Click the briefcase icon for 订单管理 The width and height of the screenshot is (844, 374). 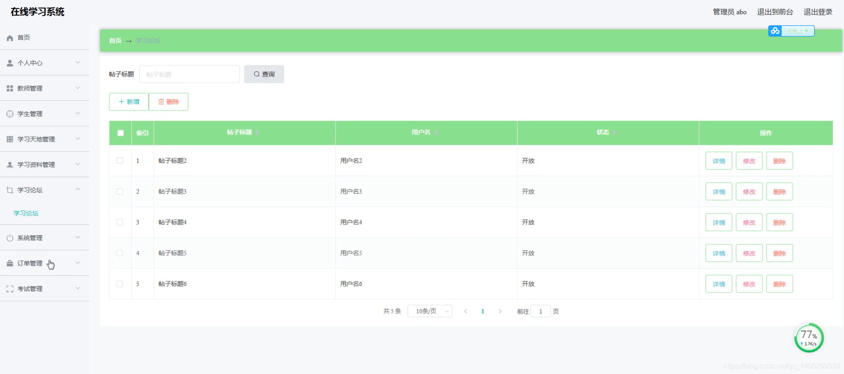coord(10,264)
